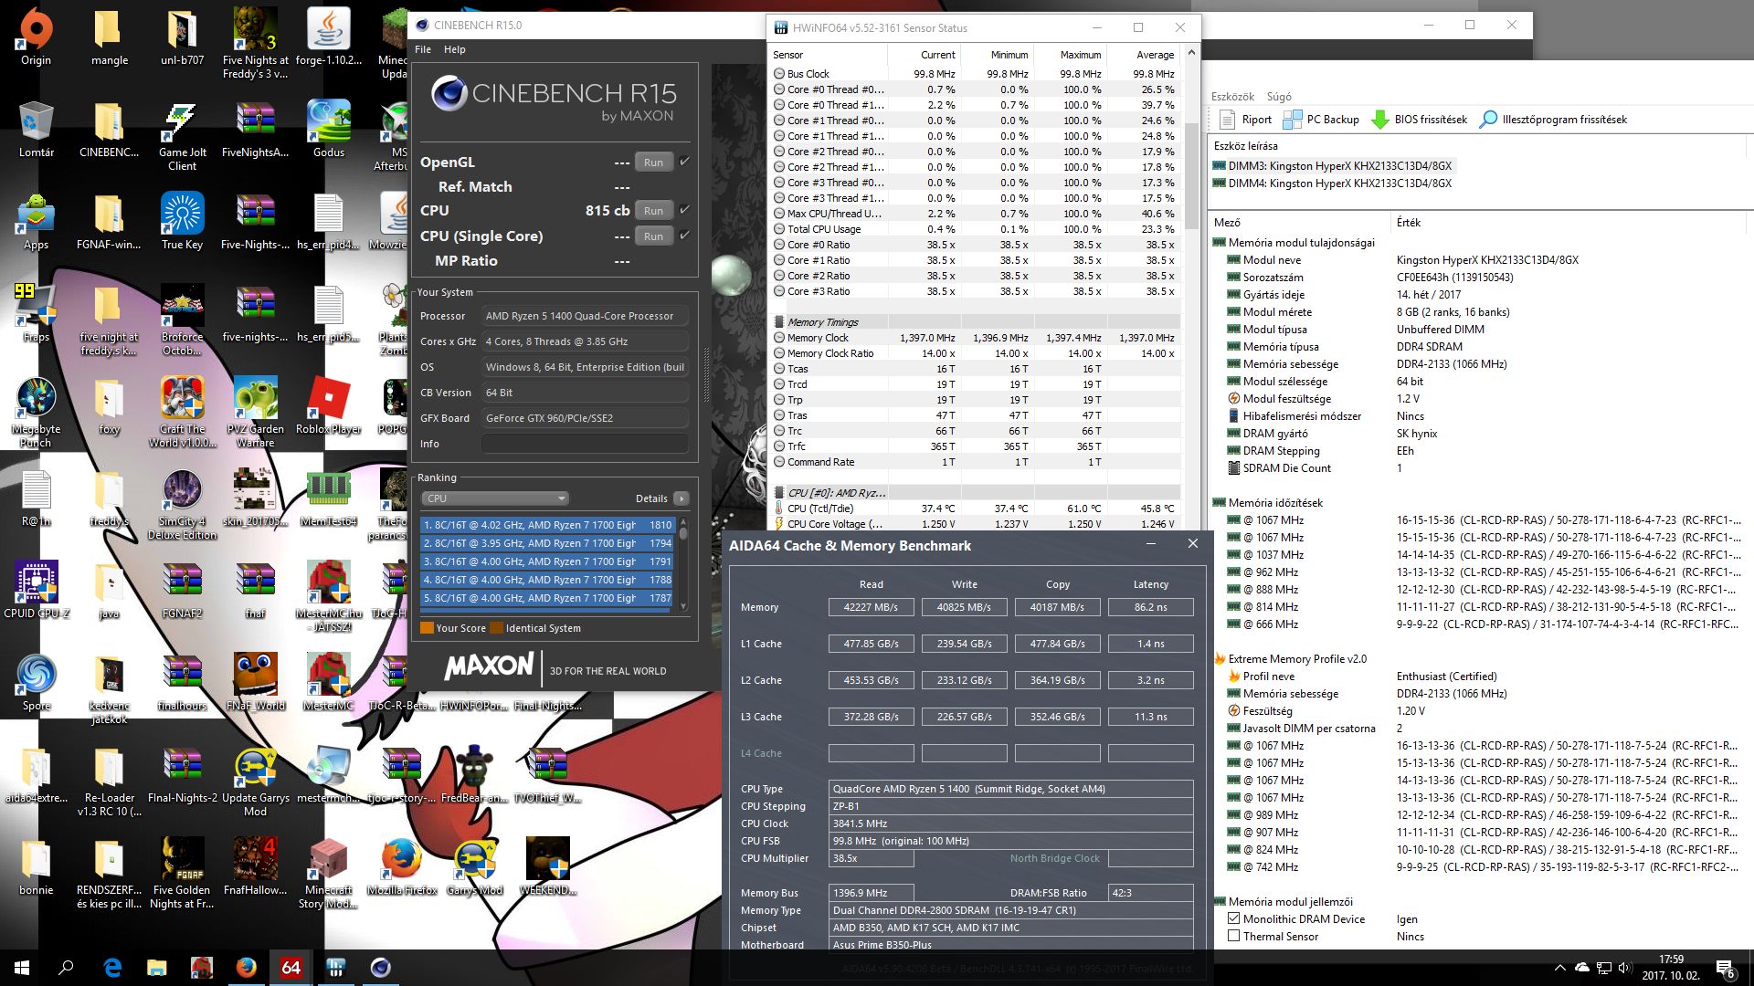Collapse Memória modul jellemzői section
1754x986 pixels.
pos(1219,902)
